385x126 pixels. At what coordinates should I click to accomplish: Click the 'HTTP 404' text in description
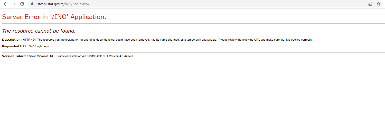click(x=29, y=40)
